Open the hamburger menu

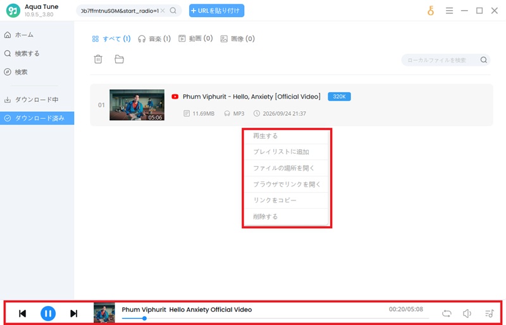click(449, 11)
